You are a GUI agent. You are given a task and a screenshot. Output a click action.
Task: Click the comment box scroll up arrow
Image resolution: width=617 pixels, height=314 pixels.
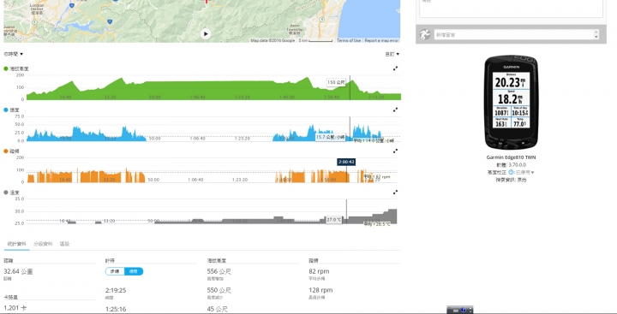pos(596,33)
